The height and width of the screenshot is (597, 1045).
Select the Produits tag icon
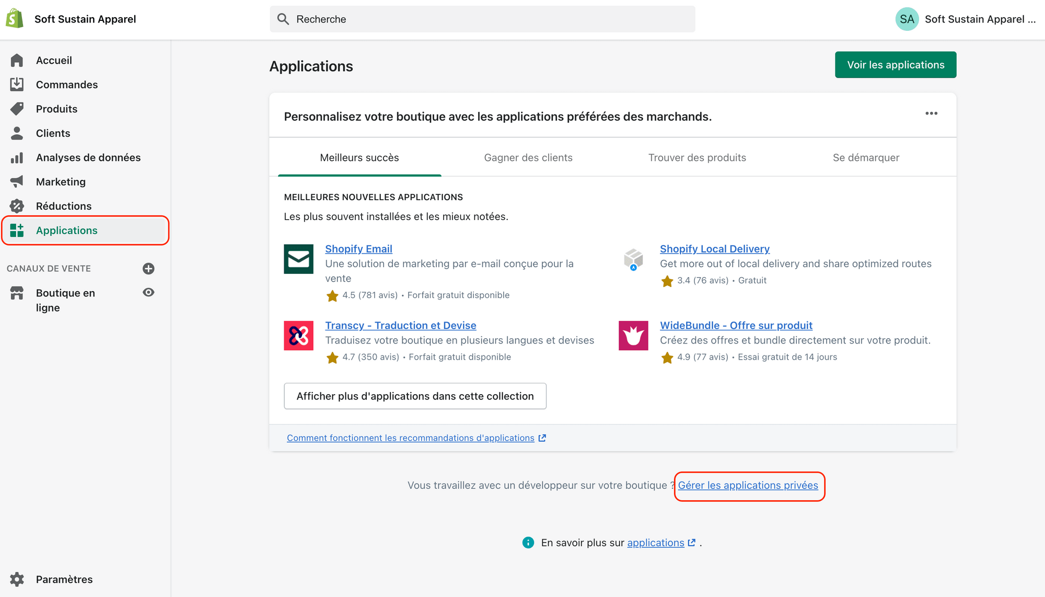click(17, 109)
